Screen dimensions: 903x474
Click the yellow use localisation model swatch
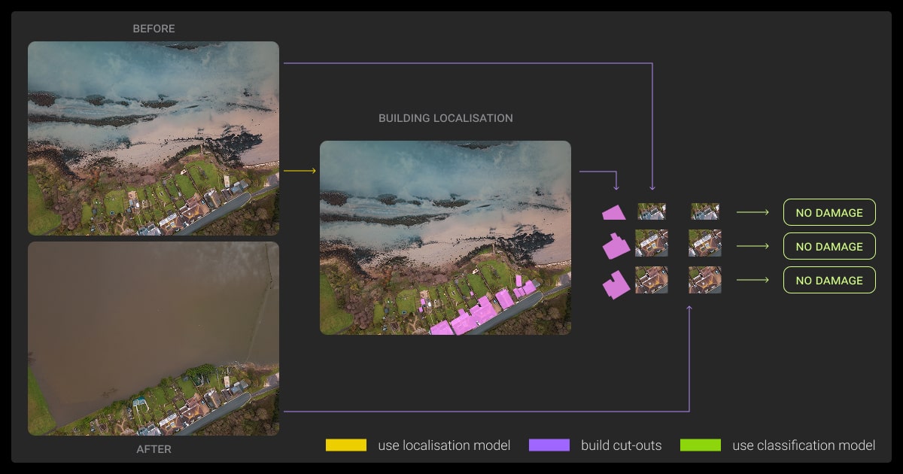(345, 445)
